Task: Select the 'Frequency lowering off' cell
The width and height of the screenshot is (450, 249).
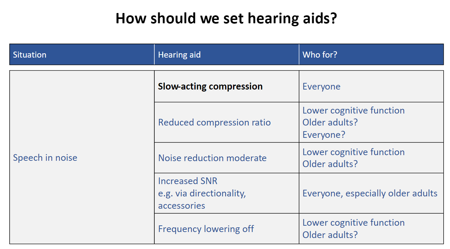Action: click(227, 229)
